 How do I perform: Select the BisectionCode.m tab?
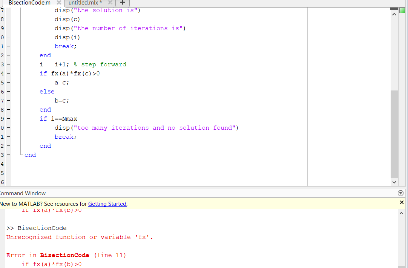click(x=29, y=3)
